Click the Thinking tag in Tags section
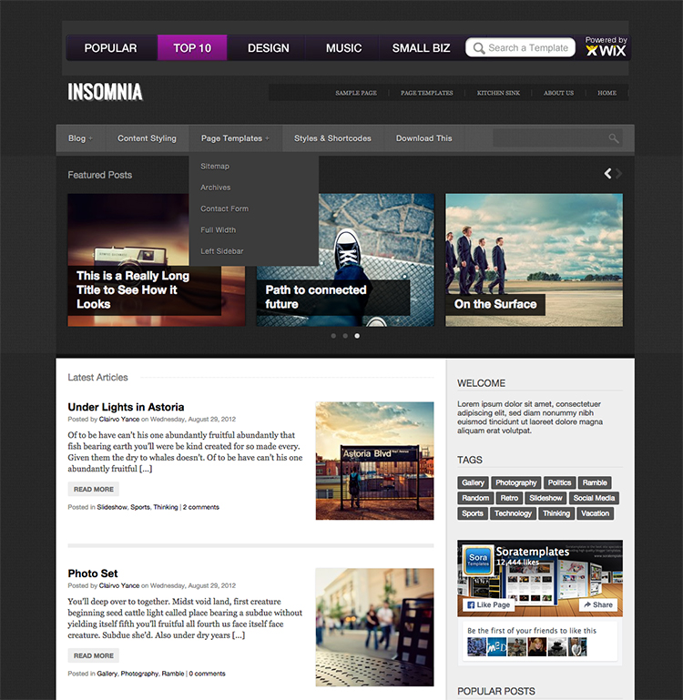Viewport: 683px width, 700px height. 556,513
